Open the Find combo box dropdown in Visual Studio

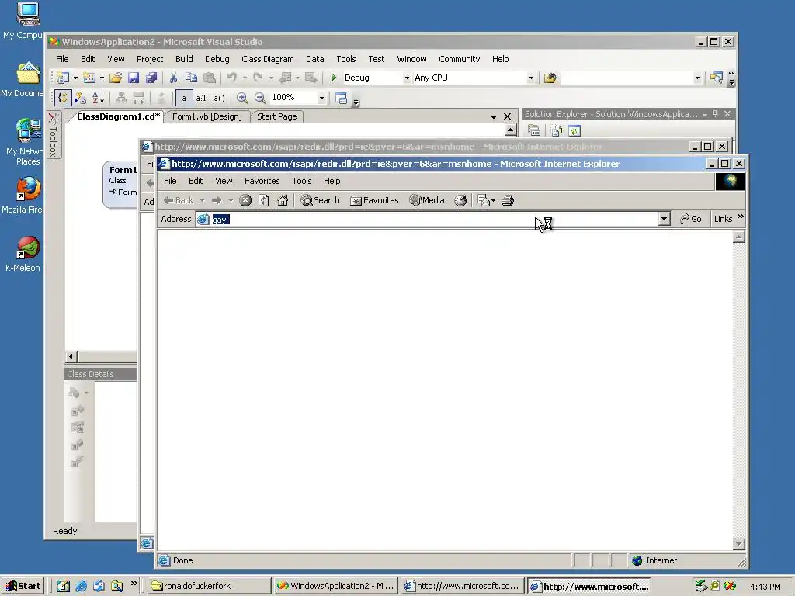click(697, 78)
